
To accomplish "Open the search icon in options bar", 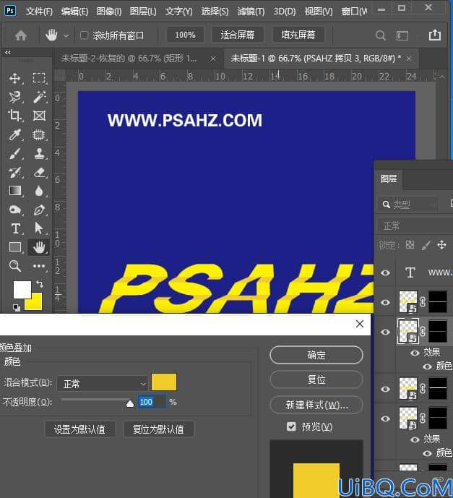I will [x=380, y=35].
